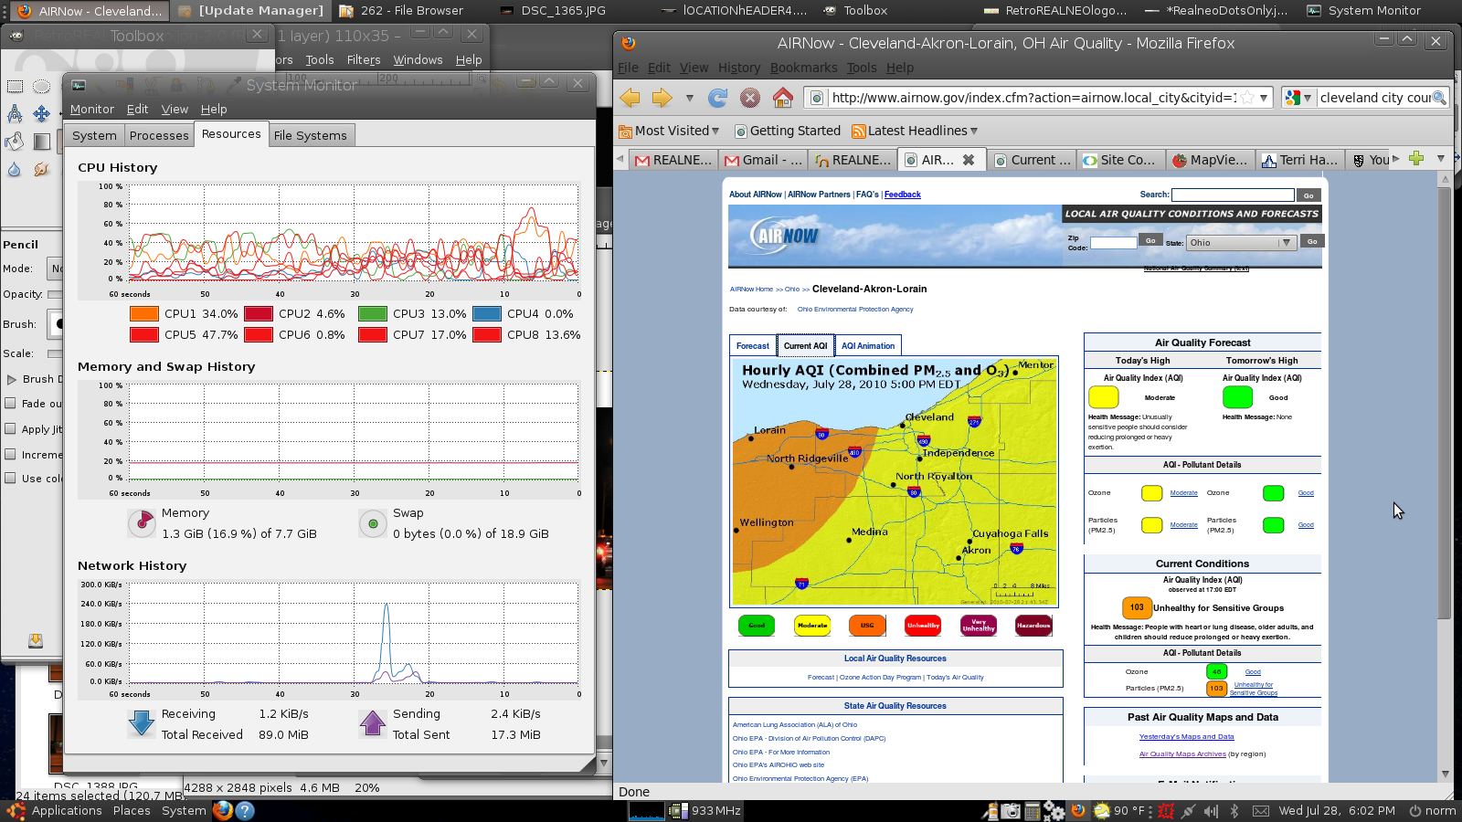Click the Bluetooth tray icon

[x=1234, y=810]
